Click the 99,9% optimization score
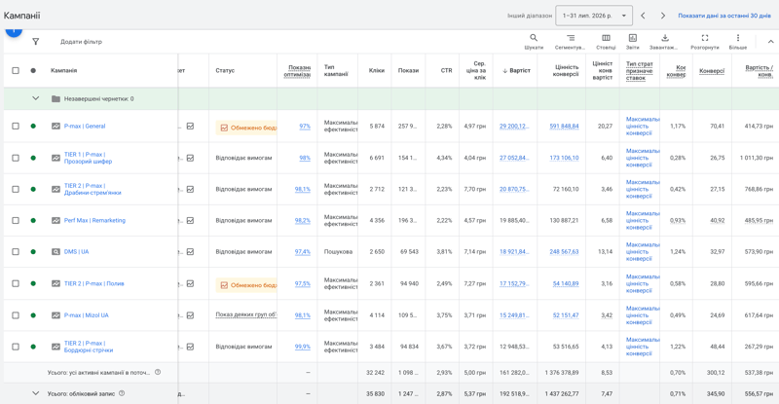 pyautogui.click(x=303, y=347)
